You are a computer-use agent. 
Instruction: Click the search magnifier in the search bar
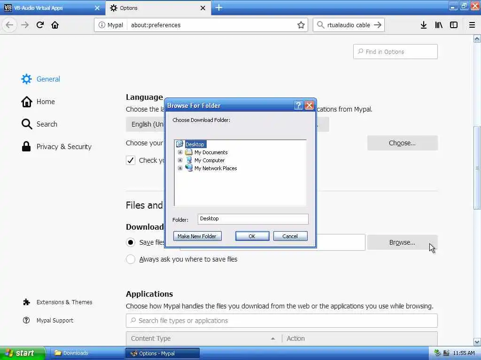(320, 25)
